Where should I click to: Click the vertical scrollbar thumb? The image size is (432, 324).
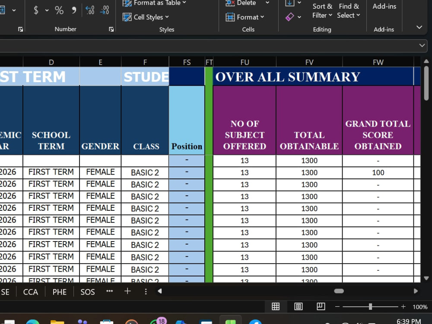tap(426, 83)
